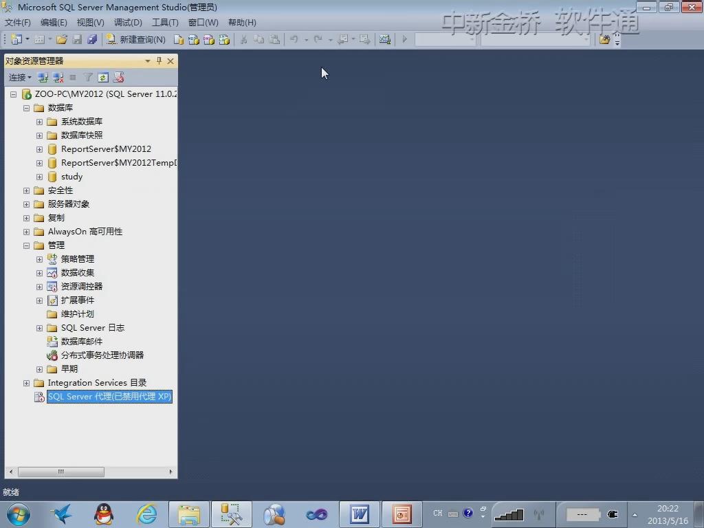Open QQ penguin from the taskbar

104,514
